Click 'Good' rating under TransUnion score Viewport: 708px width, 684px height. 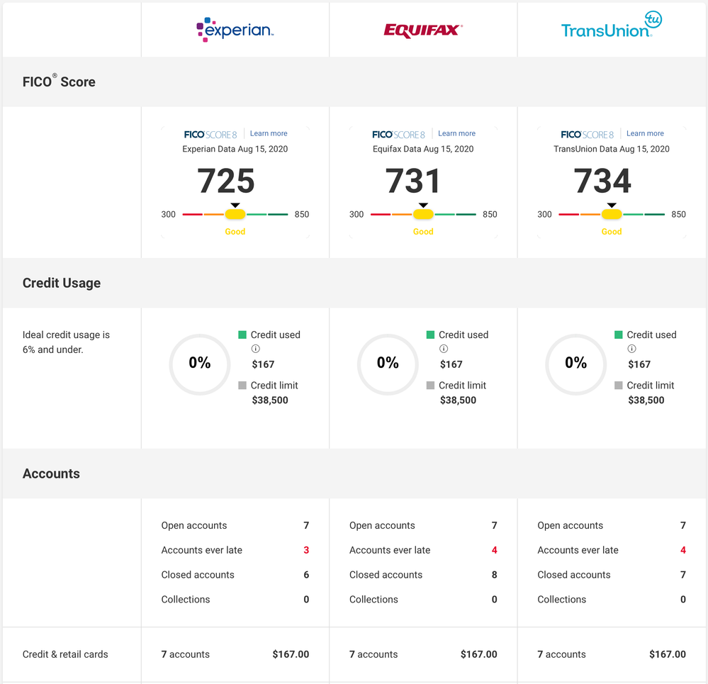click(612, 232)
